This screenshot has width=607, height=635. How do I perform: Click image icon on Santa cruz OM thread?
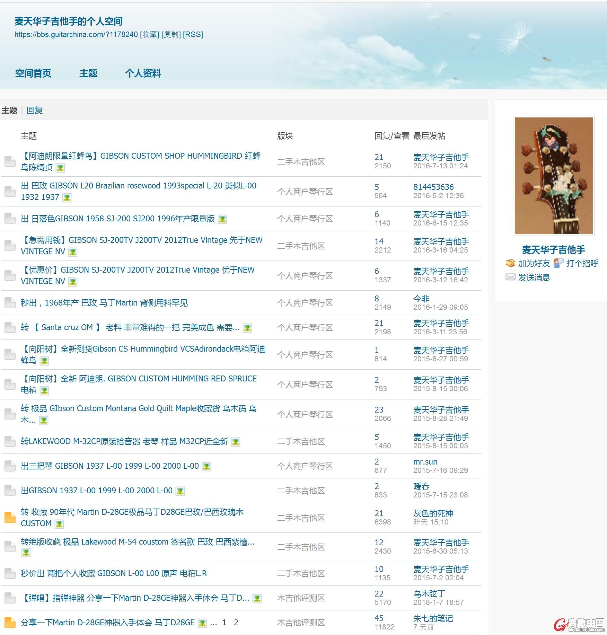point(247,328)
